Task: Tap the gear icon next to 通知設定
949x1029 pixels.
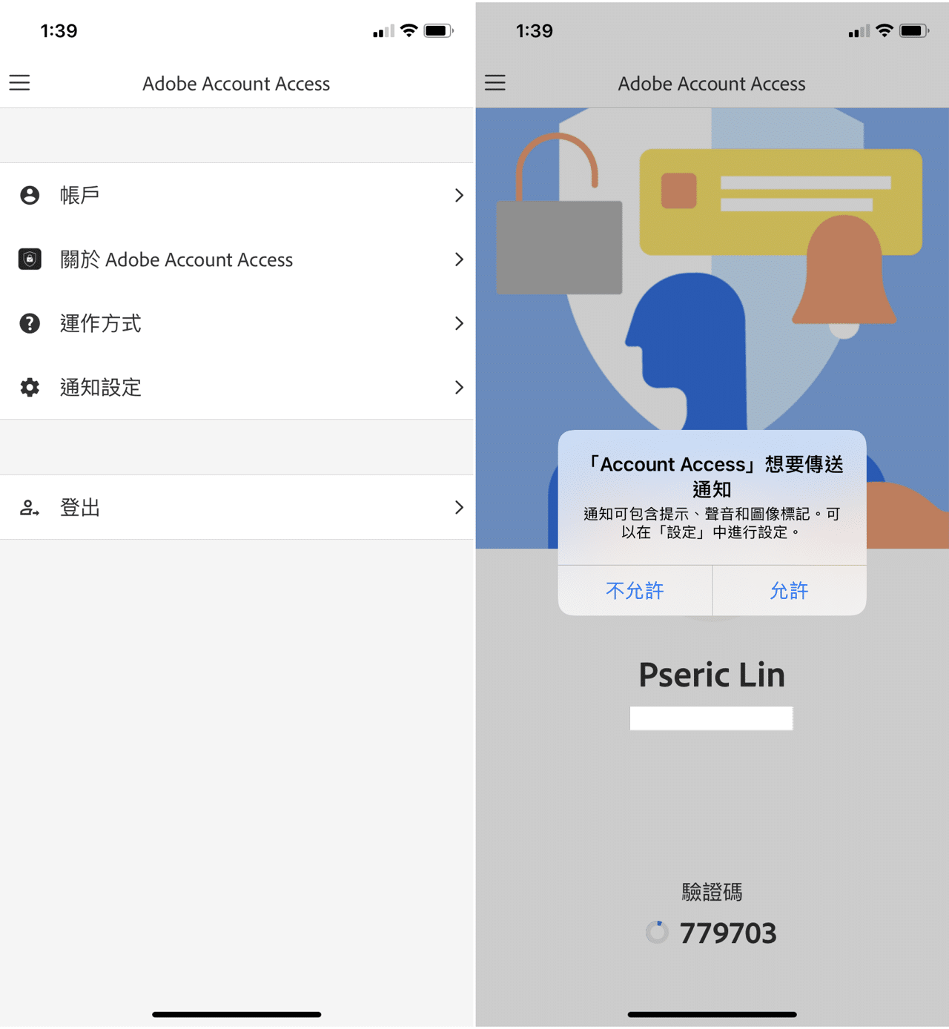Action: point(29,387)
